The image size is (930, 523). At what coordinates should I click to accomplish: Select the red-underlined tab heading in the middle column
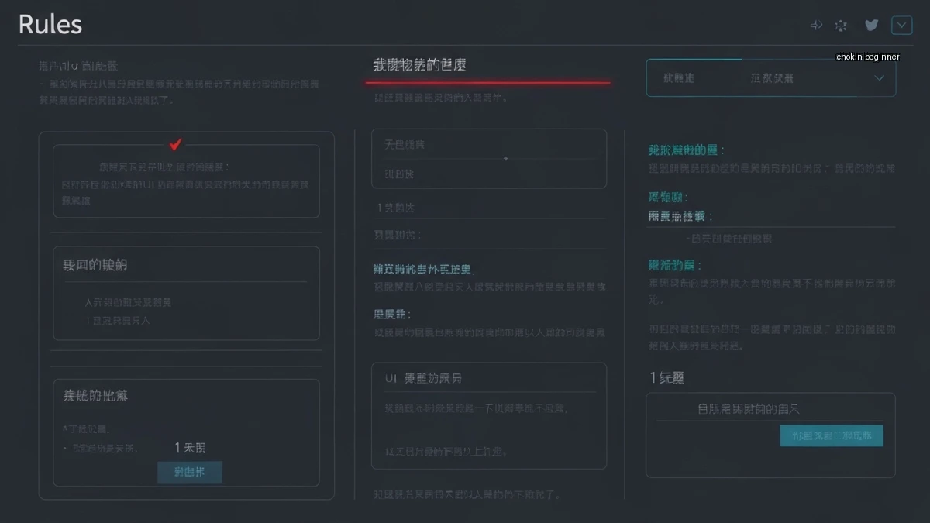click(419, 65)
